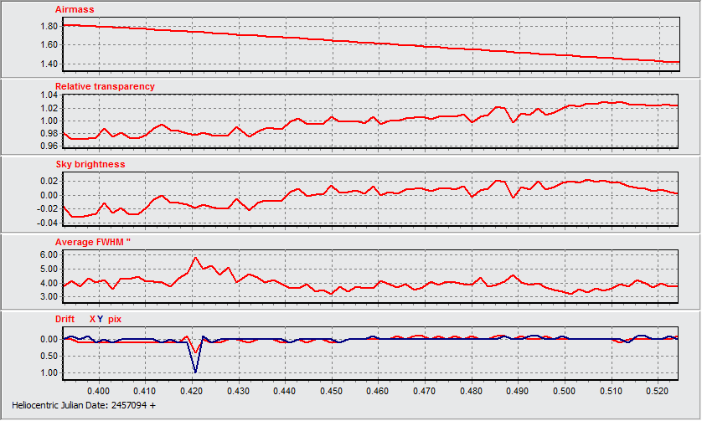Image resolution: width=702 pixels, height=421 pixels.
Task: Click the Drift label in bottom panel
Action: [x=65, y=320]
